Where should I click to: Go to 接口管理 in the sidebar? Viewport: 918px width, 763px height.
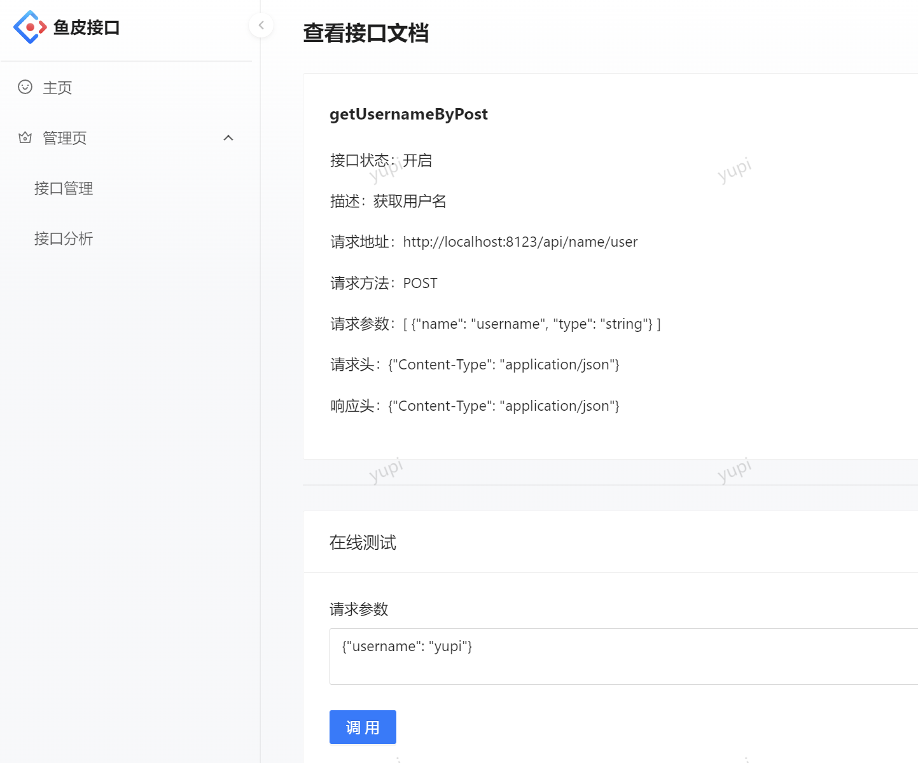tap(64, 188)
